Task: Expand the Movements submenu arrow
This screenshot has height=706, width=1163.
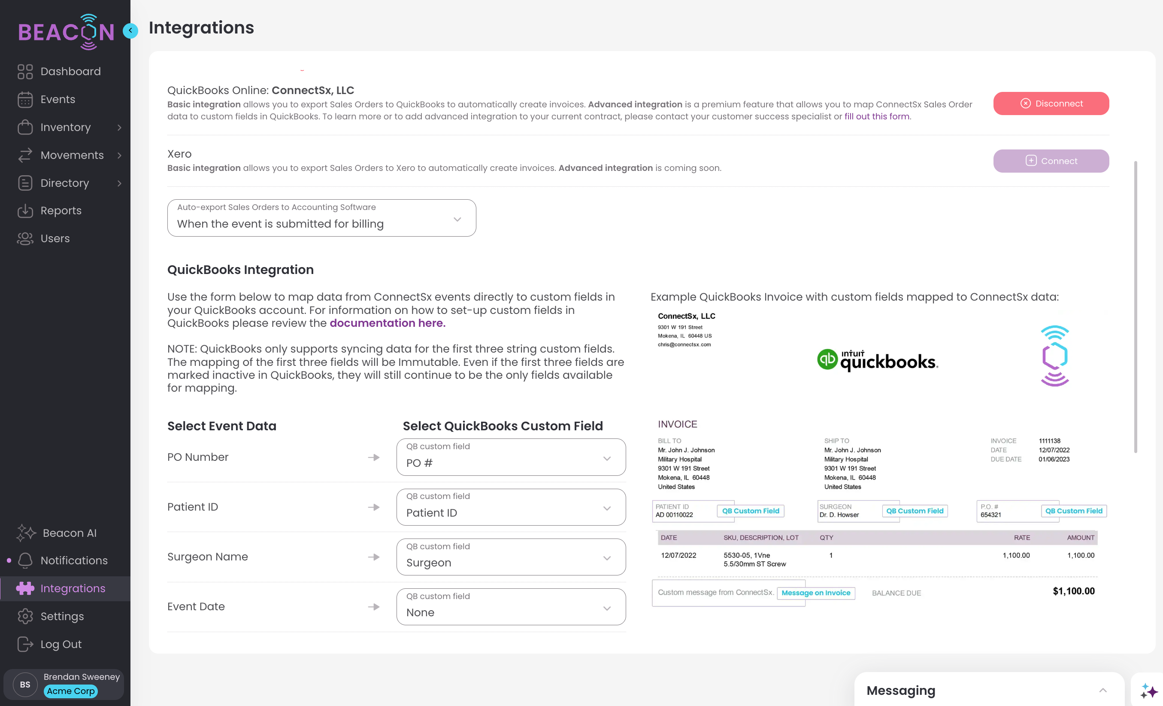Action: [119, 155]
